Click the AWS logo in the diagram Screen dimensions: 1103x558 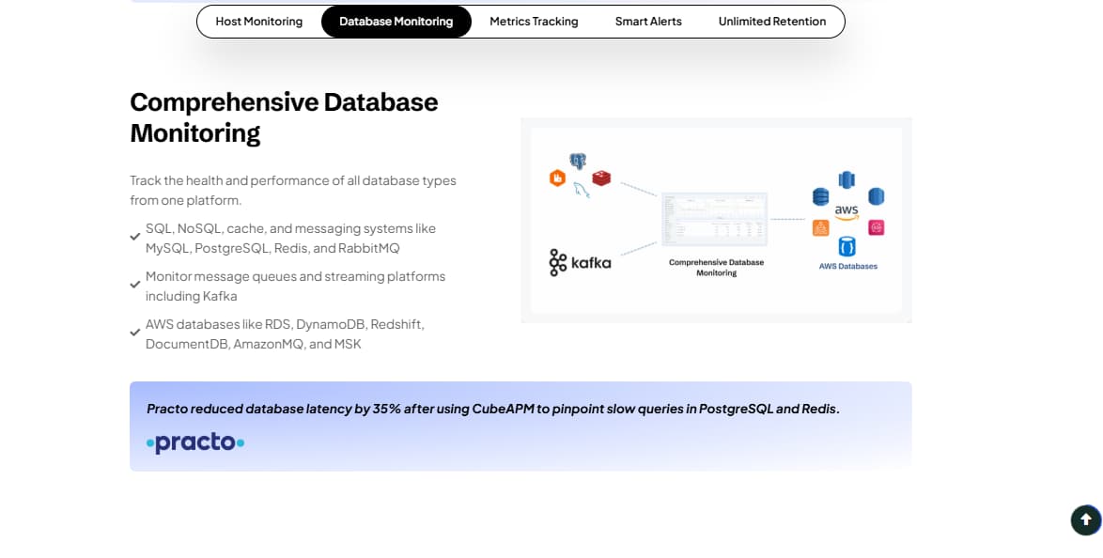[x=847, y=211]
